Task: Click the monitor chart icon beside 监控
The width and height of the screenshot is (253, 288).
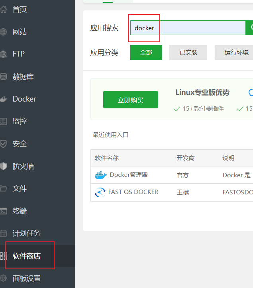Action: pos(3,121)
